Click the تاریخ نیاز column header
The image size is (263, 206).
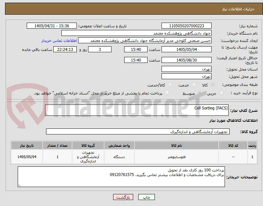click(x=27, y=145)
